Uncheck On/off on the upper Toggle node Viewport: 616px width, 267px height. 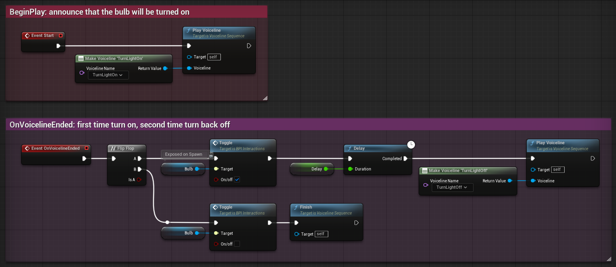pyautogui.click(x=236, y=179)
